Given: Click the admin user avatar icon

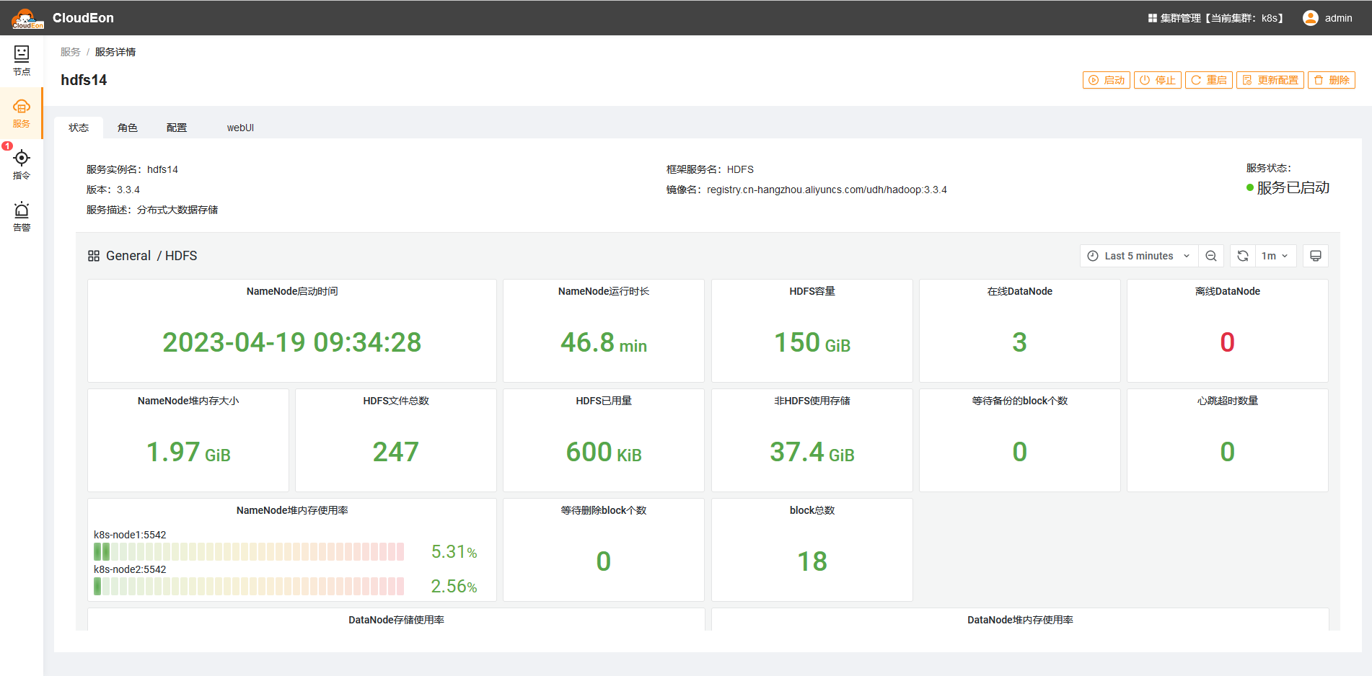Looking at the screenshot, I should point(1311,18).
